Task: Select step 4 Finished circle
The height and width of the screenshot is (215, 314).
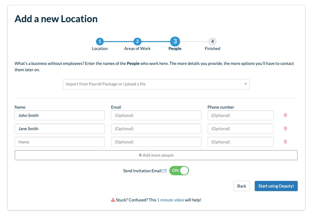Action: pyautogui.click(x=212, y=41)
